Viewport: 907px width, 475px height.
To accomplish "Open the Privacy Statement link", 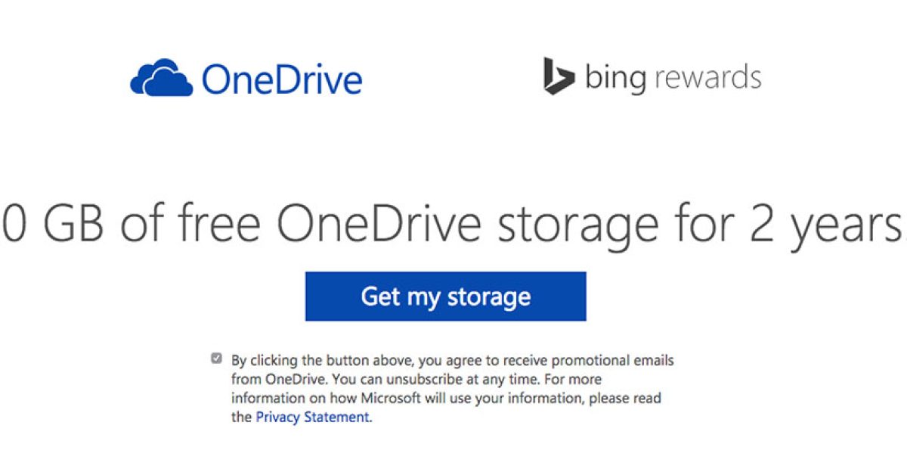I will pos(313,417).
